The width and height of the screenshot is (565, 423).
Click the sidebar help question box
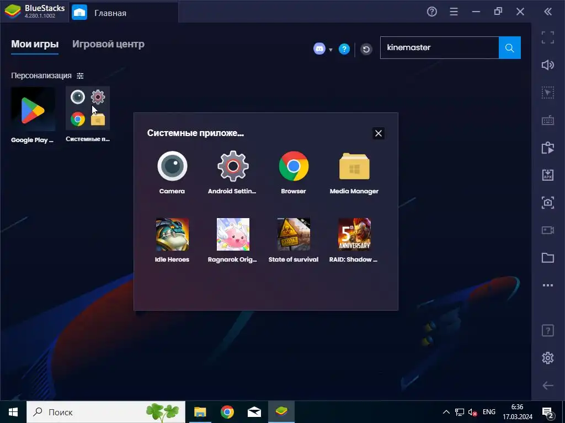click(x=548, y=330)
